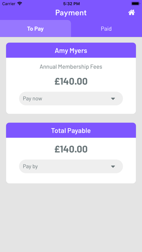This screenshot has width=142, height=252.
Task: Switch to the Paid tab
Action: [106, 29]
